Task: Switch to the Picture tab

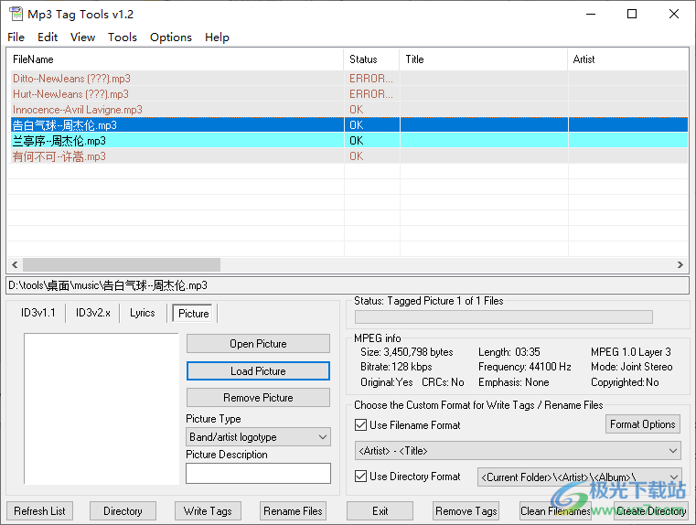Action: coord(194,314)
